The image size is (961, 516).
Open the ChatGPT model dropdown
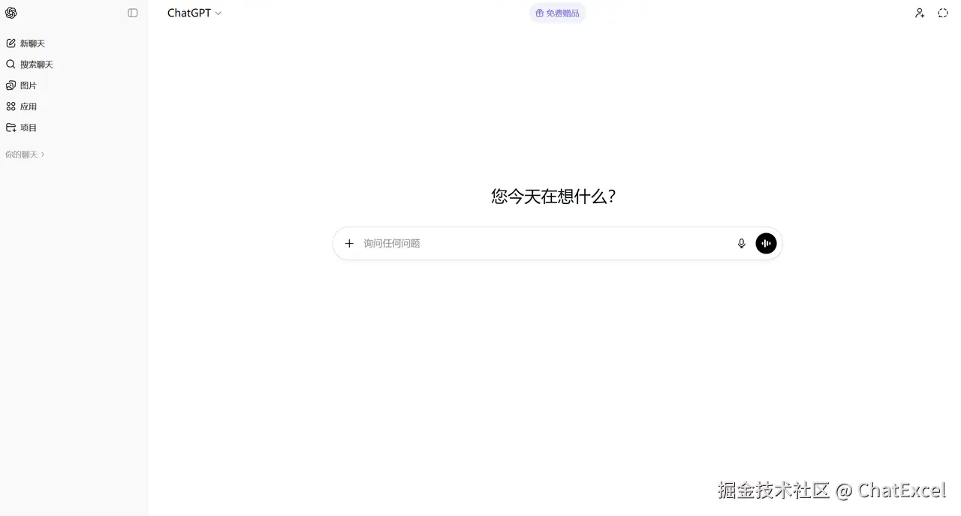click(194, 13)
